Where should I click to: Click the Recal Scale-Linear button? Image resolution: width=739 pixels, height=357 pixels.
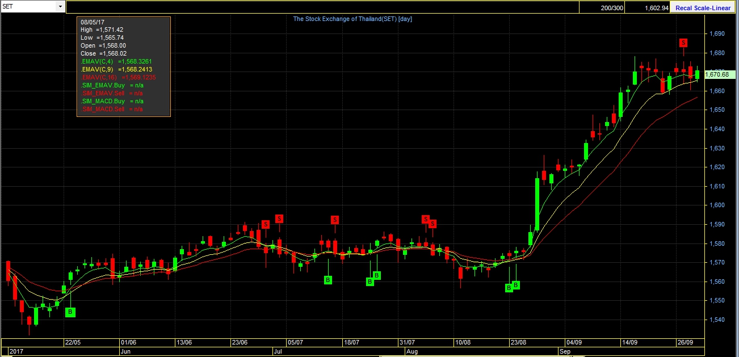click(703, 8)
